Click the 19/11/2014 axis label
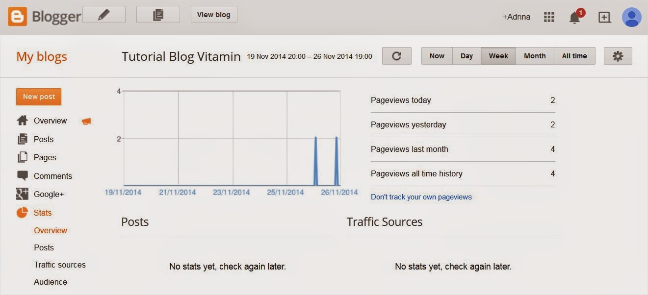 123,192
